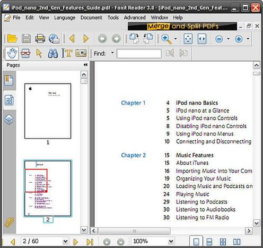Collapse the Pages panel with double arrow

[x=85, y=65]
